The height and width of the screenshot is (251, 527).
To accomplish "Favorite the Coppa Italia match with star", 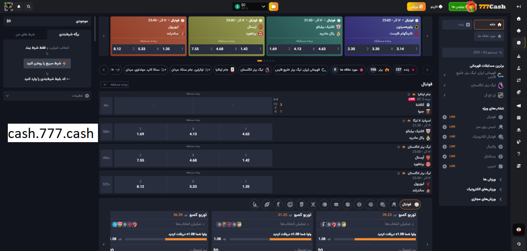I will point(409,94).
